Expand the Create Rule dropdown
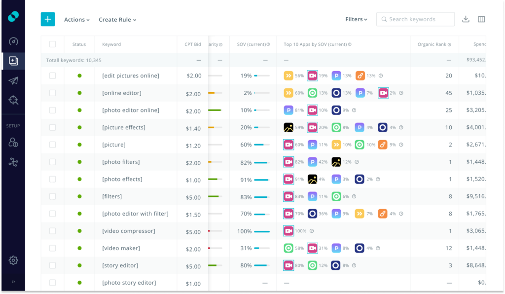 (115, 19)
